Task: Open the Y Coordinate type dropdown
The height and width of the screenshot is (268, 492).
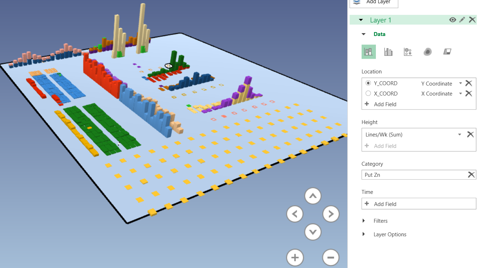Action: pos(461,83)
